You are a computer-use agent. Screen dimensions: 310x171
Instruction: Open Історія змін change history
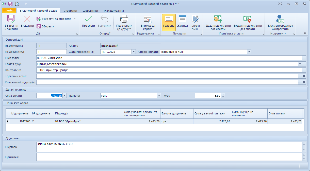(195, 19)
